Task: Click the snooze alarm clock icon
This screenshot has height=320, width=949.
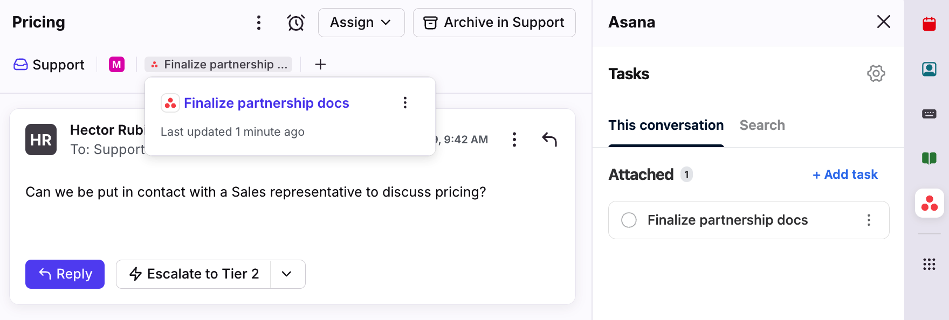Action: pyautogui.click(x=295, y=23)
